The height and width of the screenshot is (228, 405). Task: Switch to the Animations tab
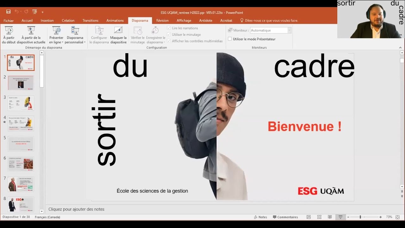click(115, 21)
